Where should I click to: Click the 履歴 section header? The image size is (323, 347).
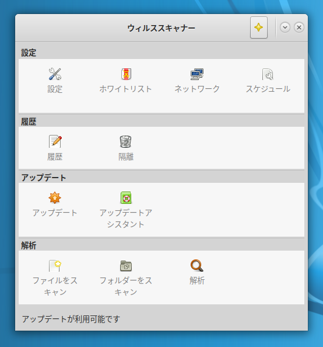pyautogui.click(x=29, y=122)
